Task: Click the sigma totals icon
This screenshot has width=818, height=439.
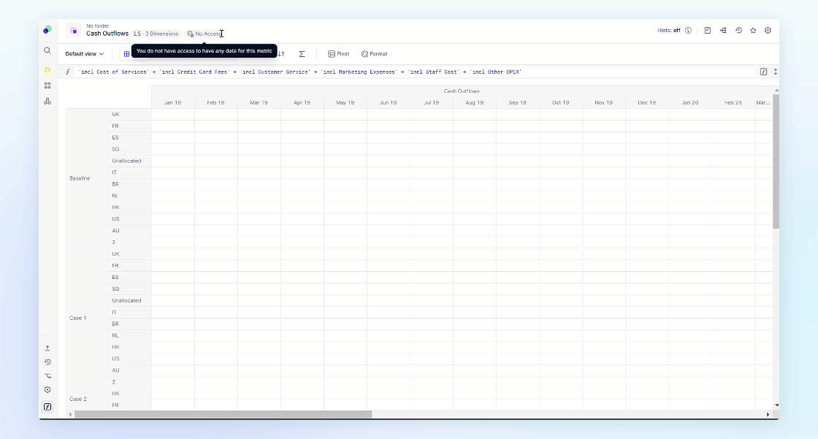Action: (302, 54)
